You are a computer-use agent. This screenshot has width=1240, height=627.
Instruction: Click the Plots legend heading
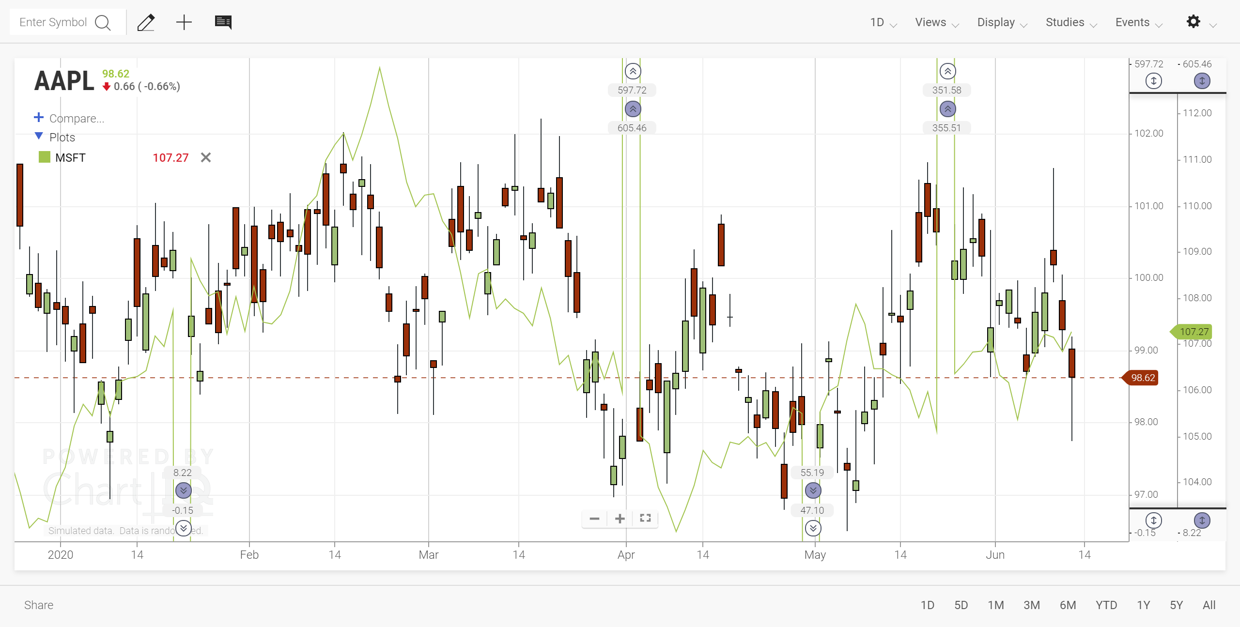[x=62, y=138]
